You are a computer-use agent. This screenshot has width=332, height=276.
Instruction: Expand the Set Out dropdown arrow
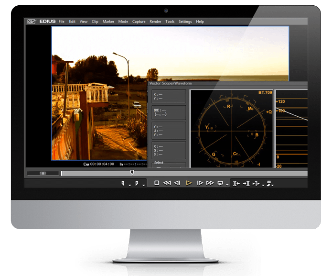tap(143, 185)
